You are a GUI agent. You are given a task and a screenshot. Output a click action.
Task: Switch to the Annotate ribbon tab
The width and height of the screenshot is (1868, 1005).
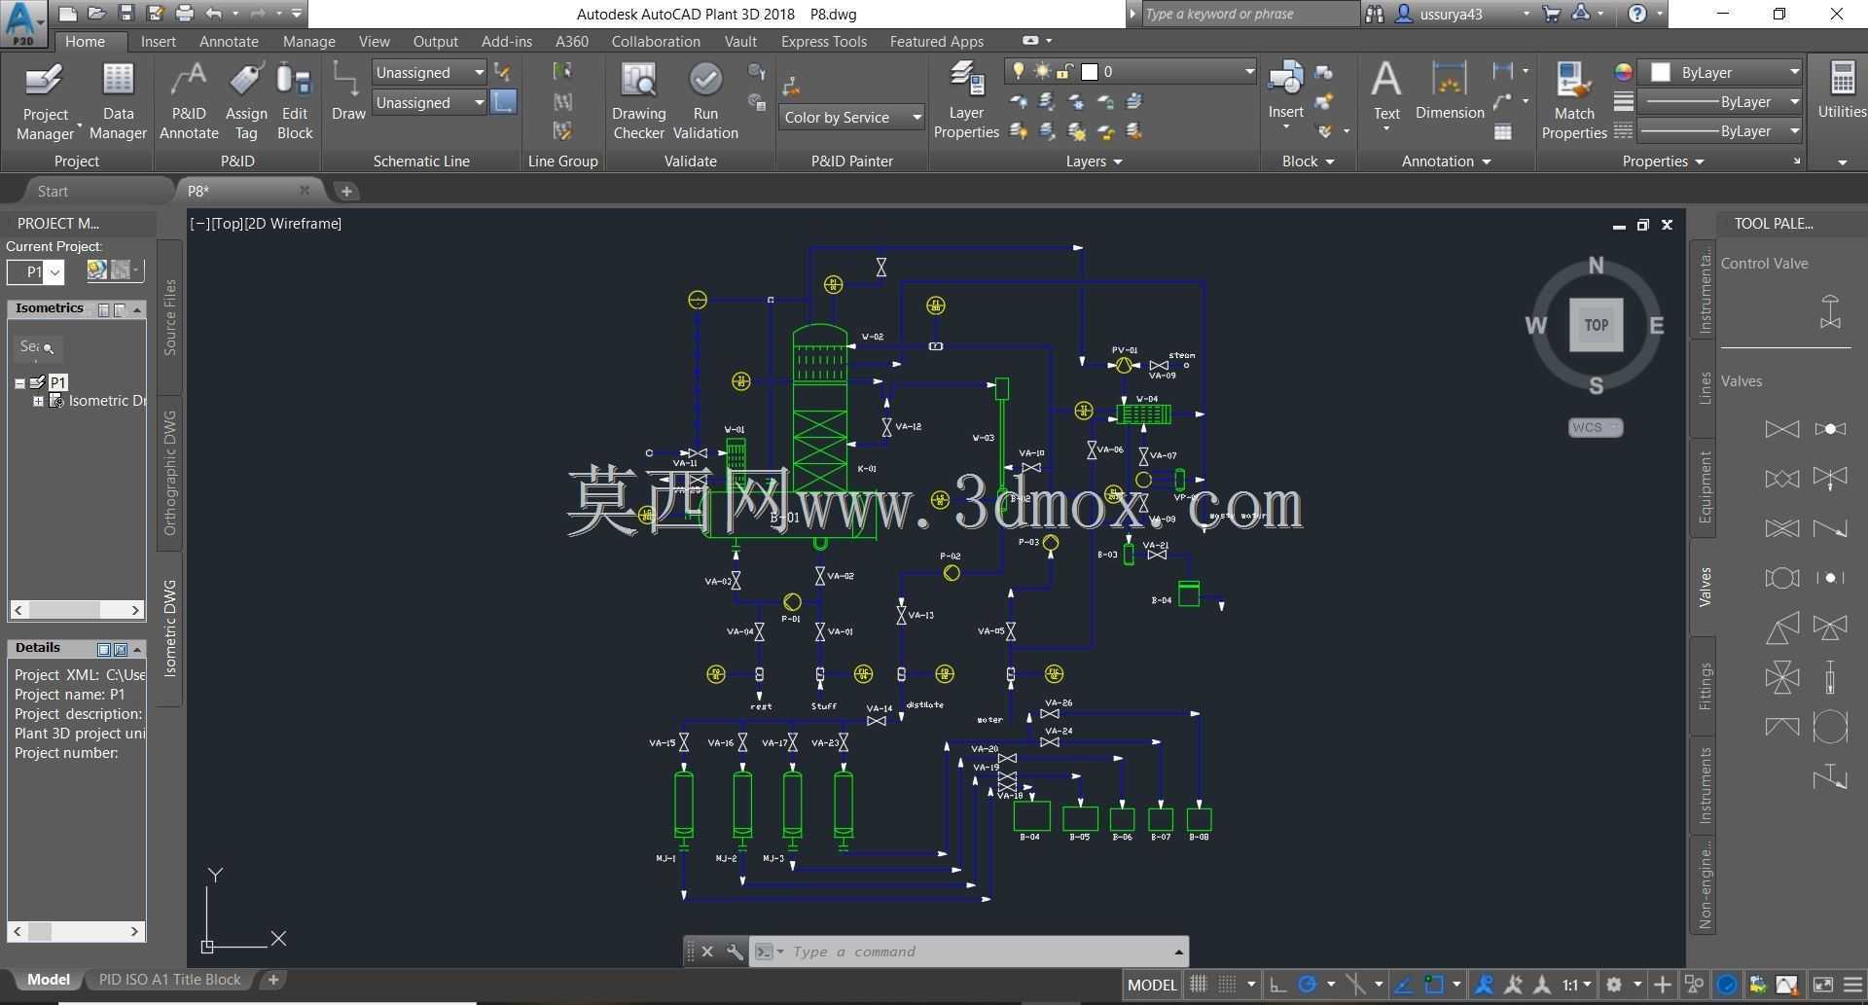tap(229, 42)
